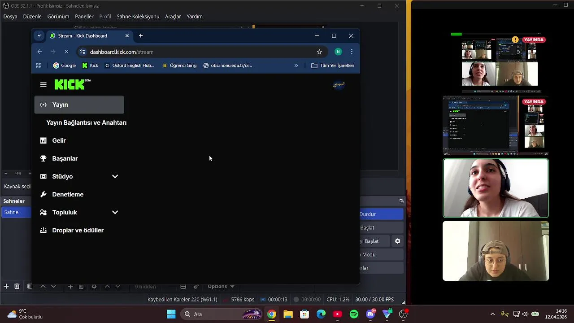Open the weather widget showing 9°C

click(25, 314)
